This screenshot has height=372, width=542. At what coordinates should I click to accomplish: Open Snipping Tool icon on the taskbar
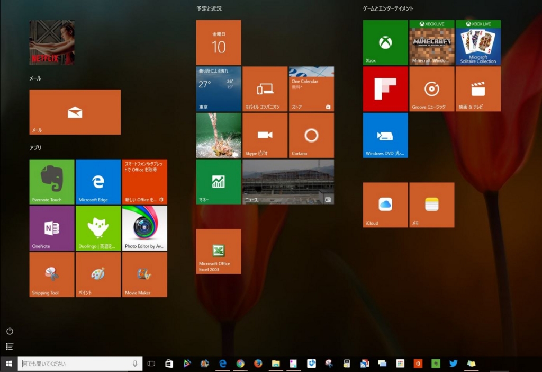click(x=329, y=364)
